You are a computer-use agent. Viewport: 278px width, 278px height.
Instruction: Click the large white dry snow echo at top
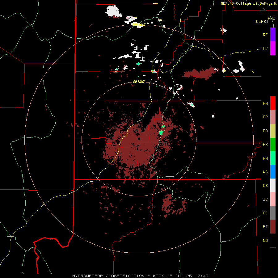[x=113, y=11]
